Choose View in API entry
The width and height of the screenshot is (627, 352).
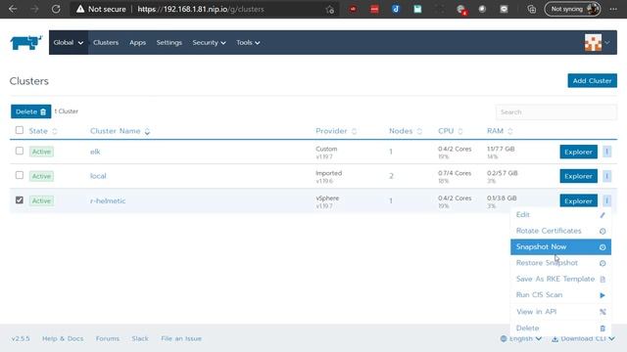(x=560, y=312)
